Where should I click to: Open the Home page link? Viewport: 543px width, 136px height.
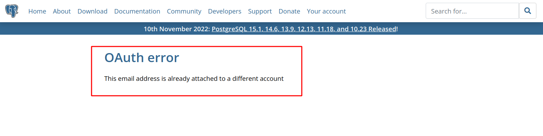(x=37, y=11)
